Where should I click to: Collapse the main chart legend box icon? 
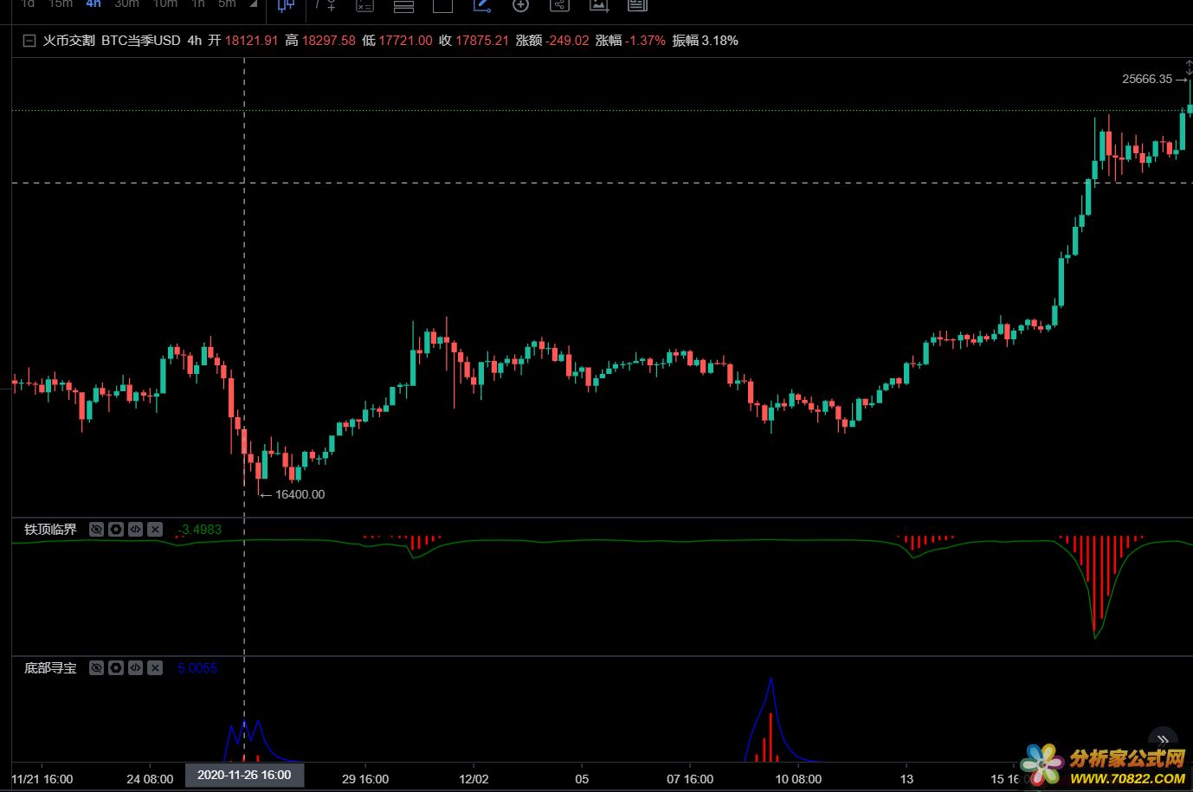[x=29, y=41]
